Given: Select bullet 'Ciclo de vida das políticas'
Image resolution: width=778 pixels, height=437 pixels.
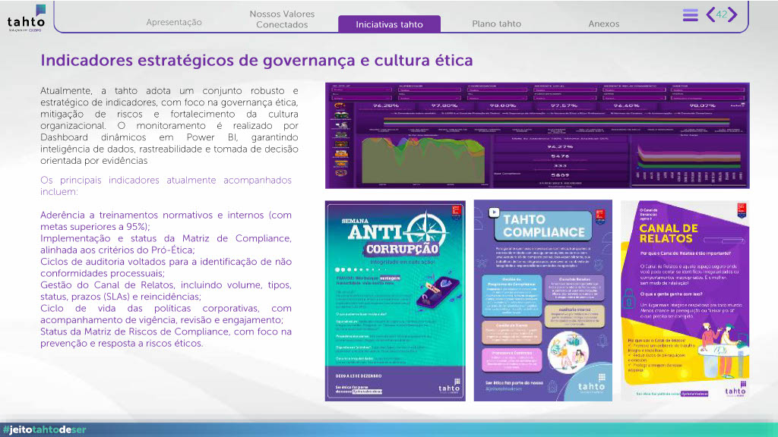Looking at the screenshot, I should [166, 314].
